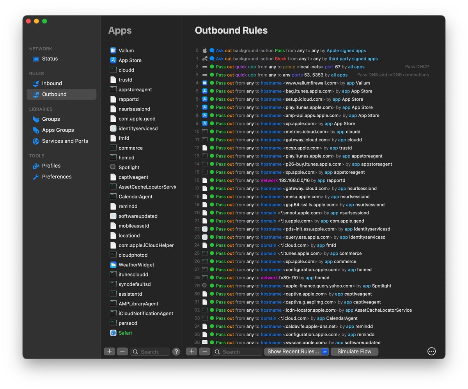
Task: Remove the selected outbound rule
Action: pyautogui.click(x=205, y=352)
